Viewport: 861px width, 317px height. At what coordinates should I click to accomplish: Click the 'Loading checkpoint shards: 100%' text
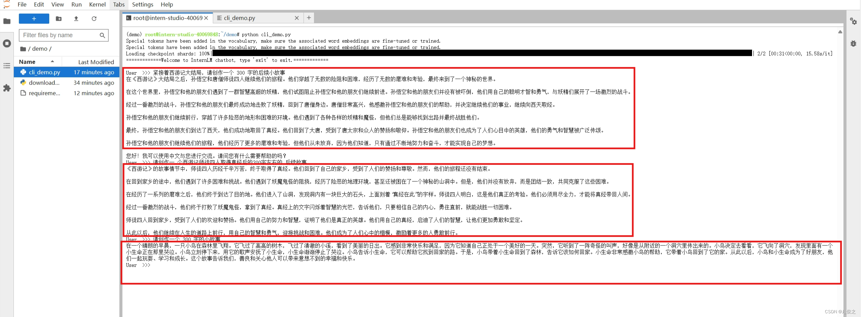pos(168,54)
